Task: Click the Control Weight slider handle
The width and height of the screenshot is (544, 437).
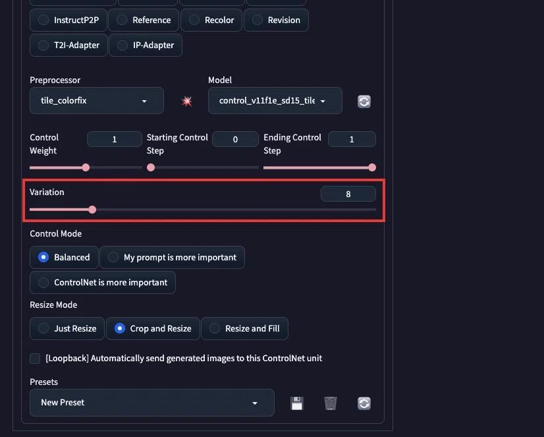Action: point(86,167)
